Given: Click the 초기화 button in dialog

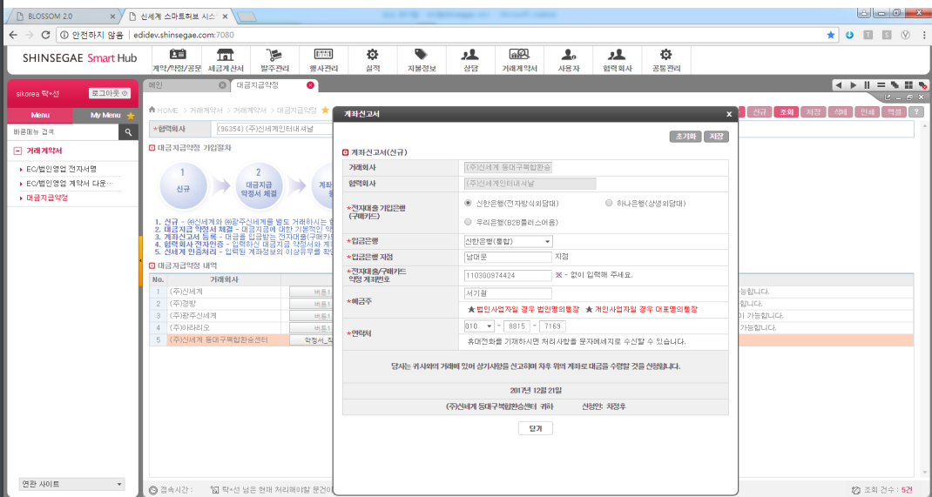Looking at the screenshot, I should click(685, 136).
